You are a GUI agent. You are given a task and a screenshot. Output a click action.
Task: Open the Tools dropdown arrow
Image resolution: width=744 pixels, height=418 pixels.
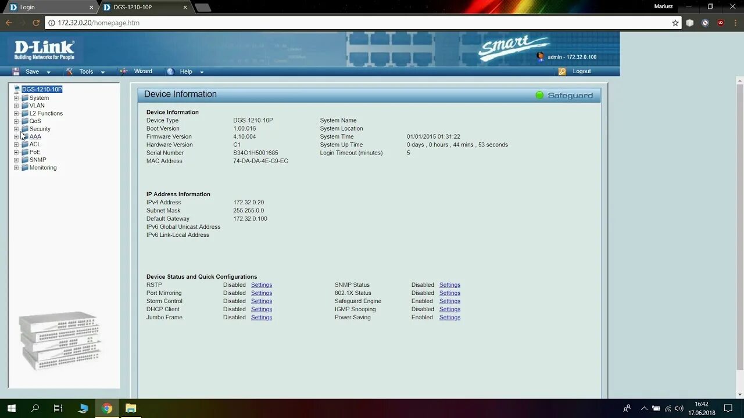point(103,72)
